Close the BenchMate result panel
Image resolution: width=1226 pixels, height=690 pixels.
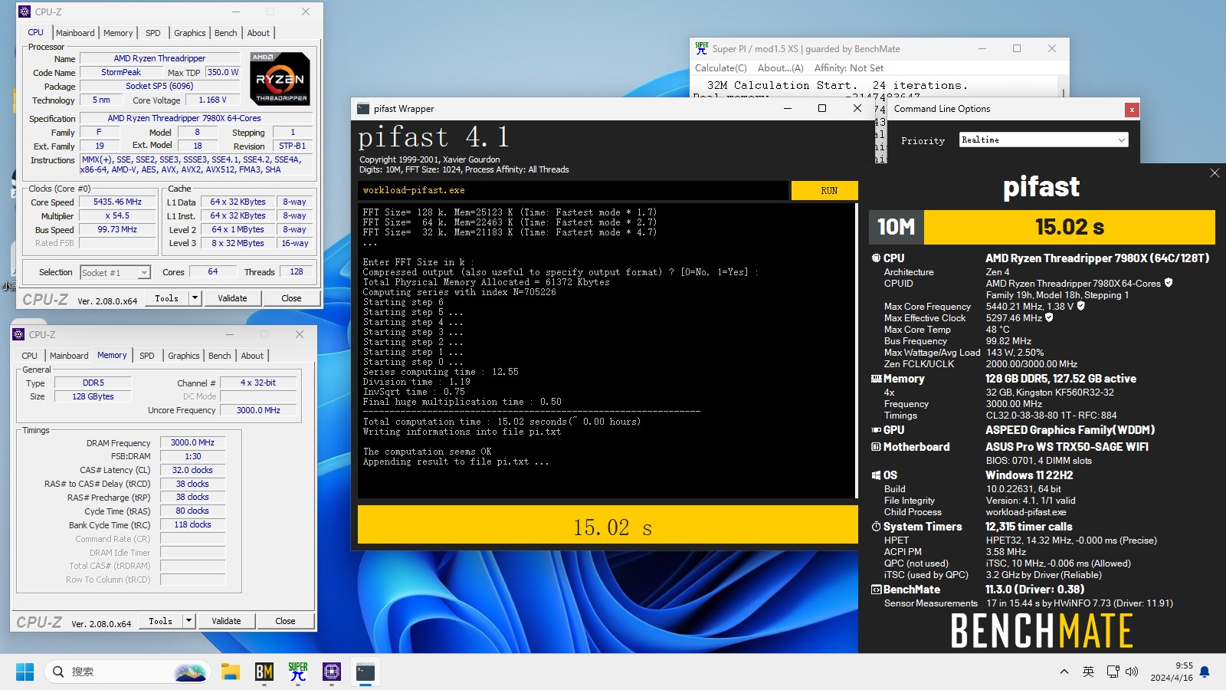pyautogui.click(x=1215, y=173)
